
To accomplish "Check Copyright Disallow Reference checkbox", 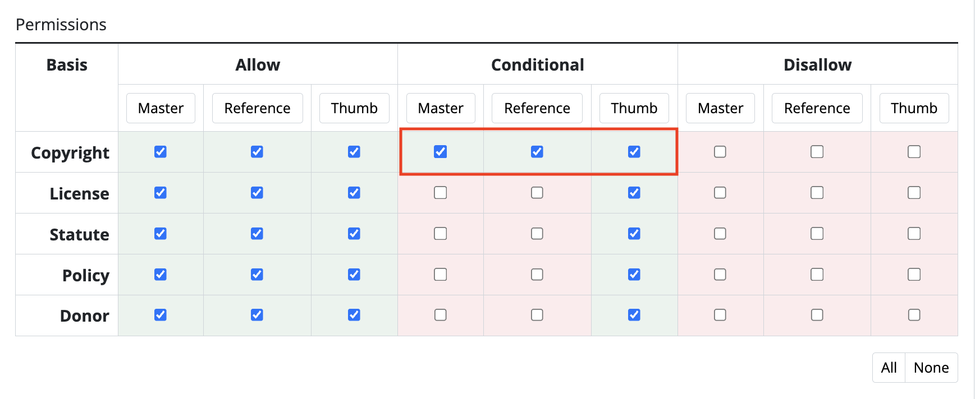I will 817,152.
